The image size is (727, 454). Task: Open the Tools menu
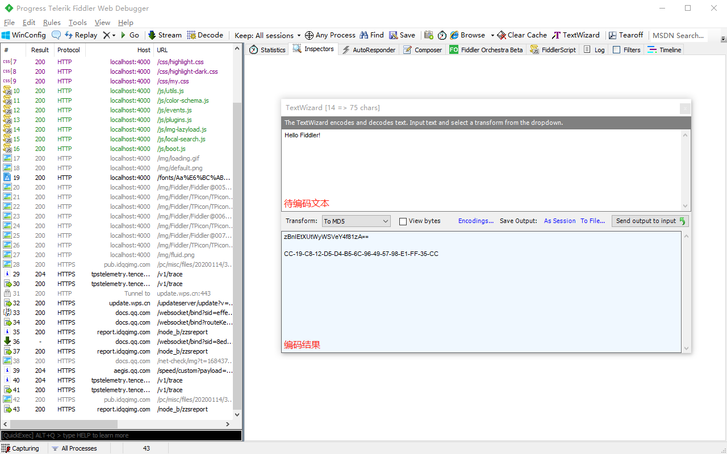tap(78, 23)
